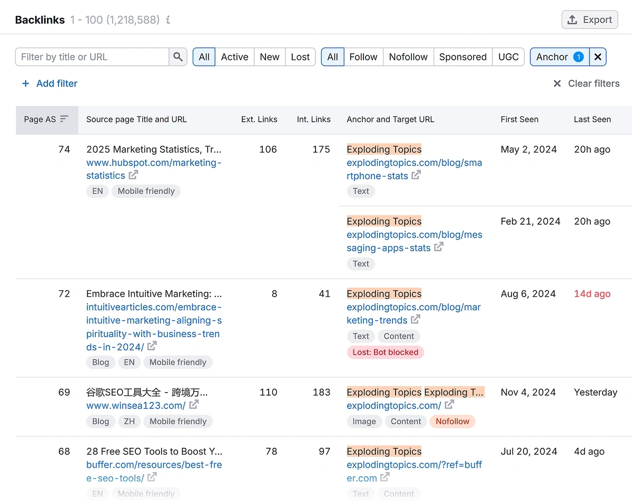Click Last Seen column header
The image size is (632, 502).
[592, 120]
